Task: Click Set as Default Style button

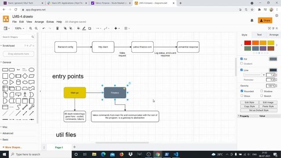Action: (x=259, y=110)
